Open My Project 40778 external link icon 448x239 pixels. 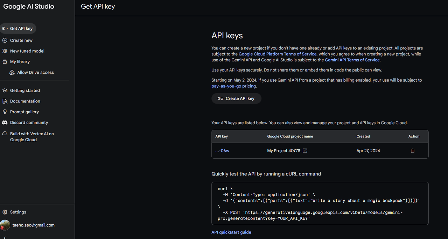(x=305, y=151)
